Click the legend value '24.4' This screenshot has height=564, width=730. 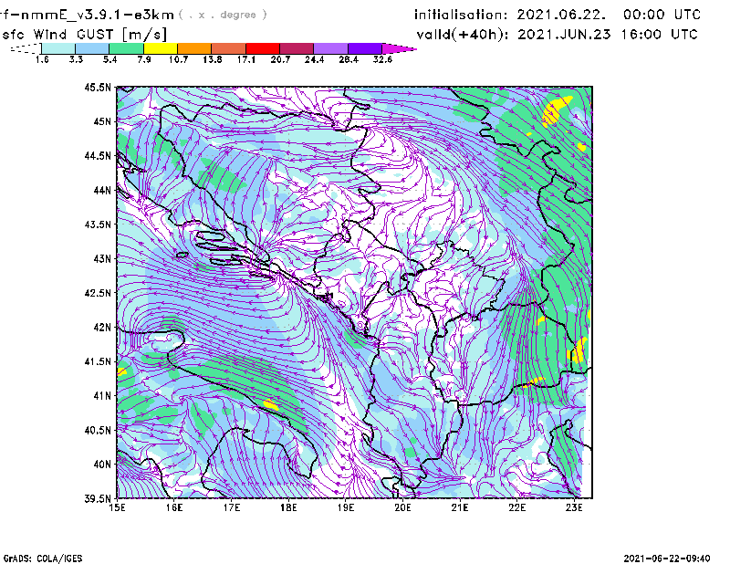pyautogui.click(x=314, y=59)
